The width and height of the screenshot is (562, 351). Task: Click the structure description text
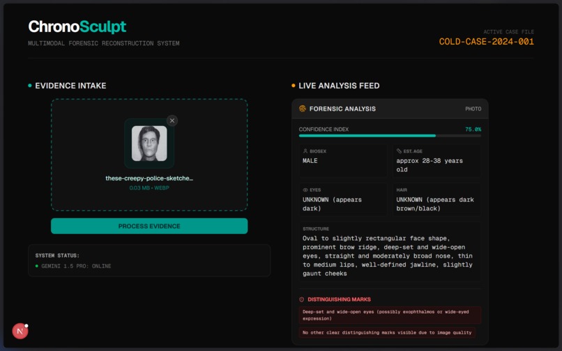click(x=388, y=256)
